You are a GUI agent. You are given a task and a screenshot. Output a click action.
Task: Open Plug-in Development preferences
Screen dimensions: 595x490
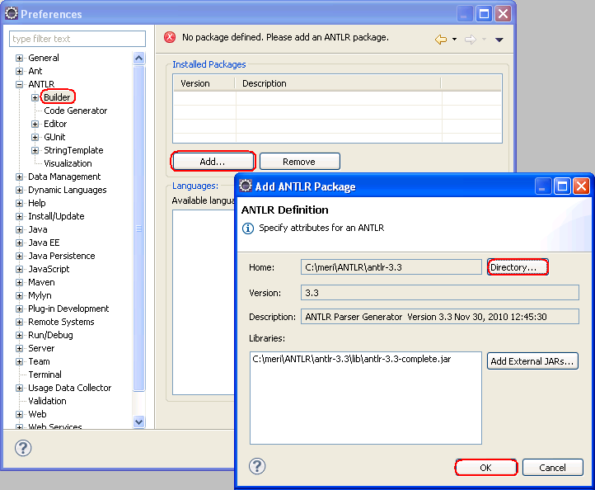pos(68,309)
